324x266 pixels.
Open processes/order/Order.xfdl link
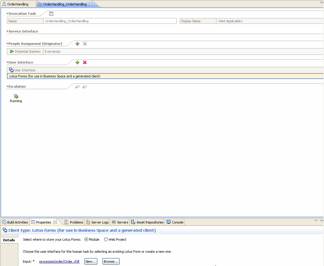(59, 261)
